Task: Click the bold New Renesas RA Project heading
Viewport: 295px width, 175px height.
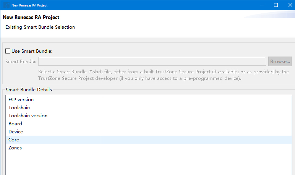Action: pos(31,18)
